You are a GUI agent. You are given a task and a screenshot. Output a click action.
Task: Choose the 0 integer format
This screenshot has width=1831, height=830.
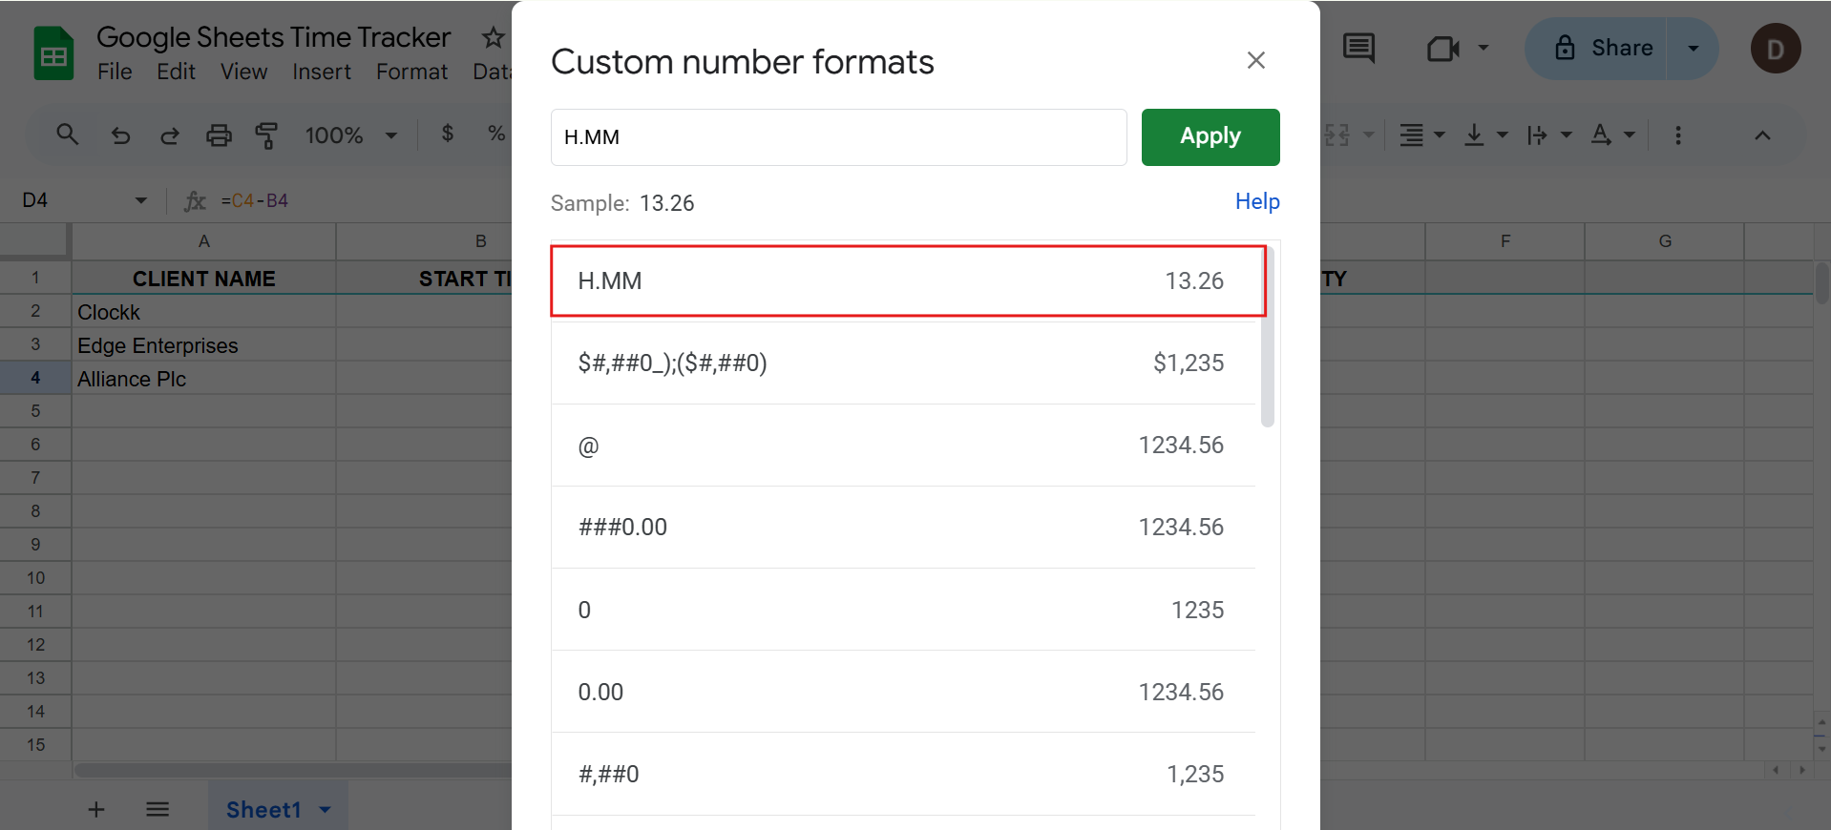tap(903, 610)
